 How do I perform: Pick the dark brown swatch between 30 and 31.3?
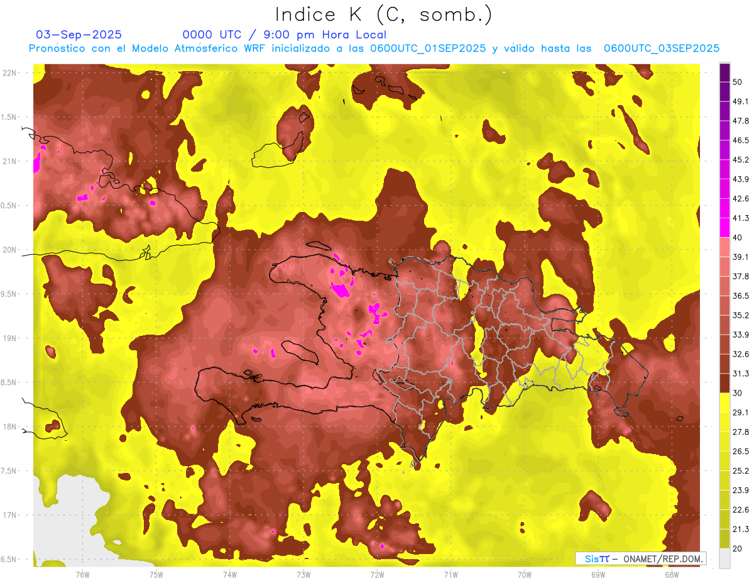(724, 383)
